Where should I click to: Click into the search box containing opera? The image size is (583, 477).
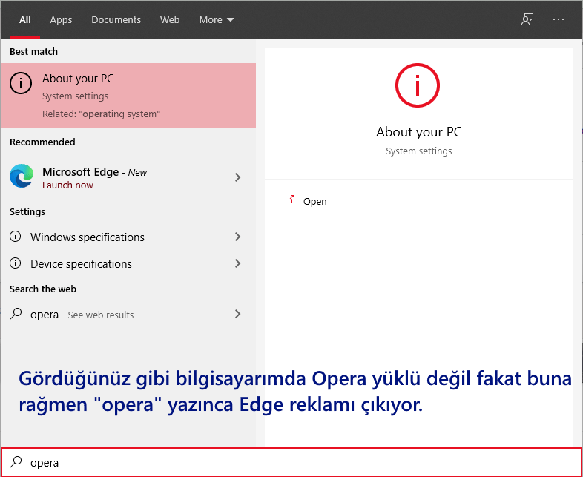[291, 462]
